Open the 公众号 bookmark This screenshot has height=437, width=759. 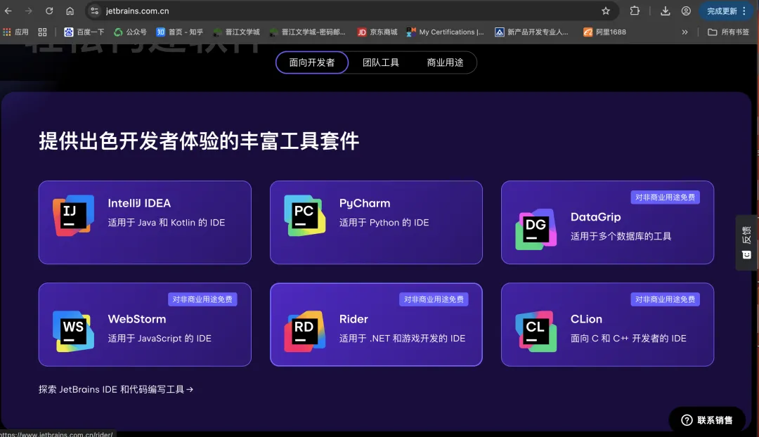(x=130, y=32)
